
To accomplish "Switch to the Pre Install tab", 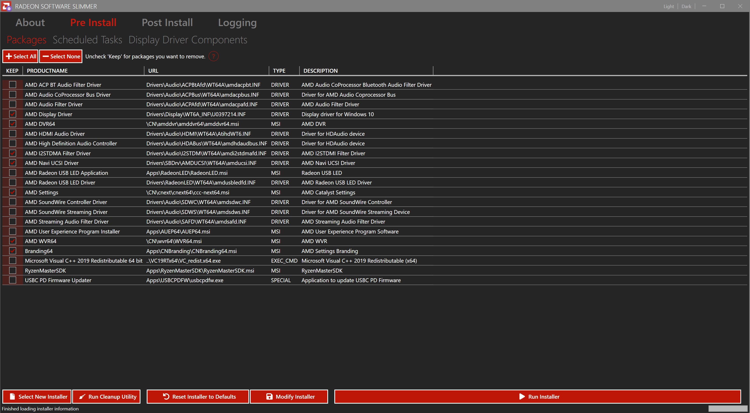I will tap(94, 22).
